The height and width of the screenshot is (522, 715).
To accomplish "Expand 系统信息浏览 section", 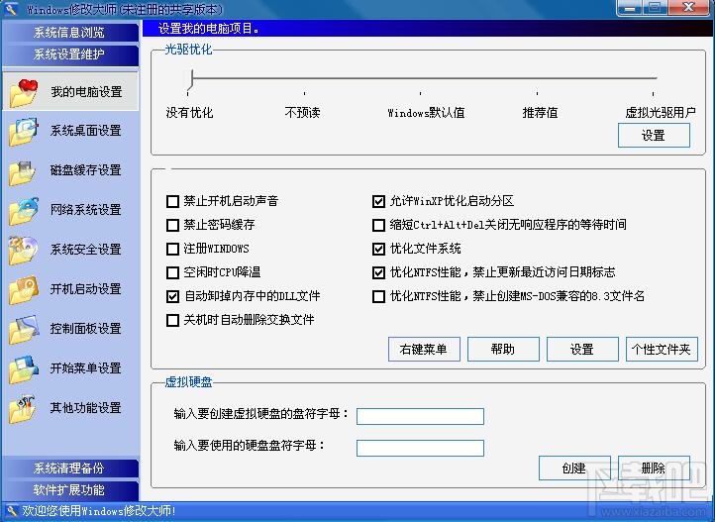I will (x=69, y=33).
